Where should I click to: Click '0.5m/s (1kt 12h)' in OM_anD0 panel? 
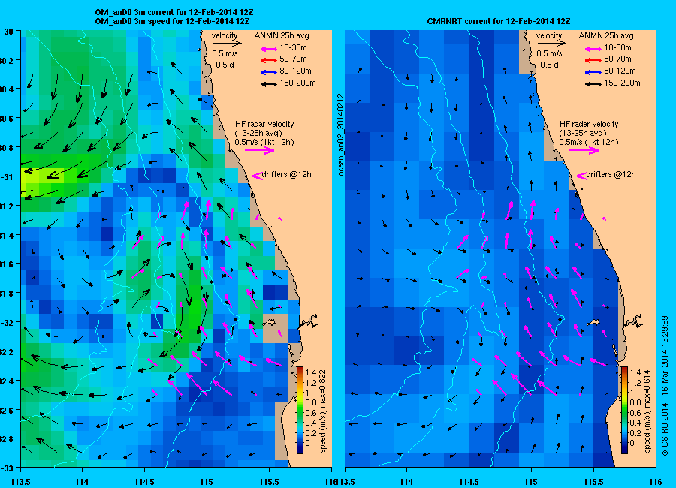coord(264,142)
